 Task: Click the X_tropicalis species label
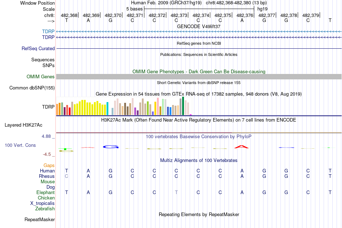point(42,203)
